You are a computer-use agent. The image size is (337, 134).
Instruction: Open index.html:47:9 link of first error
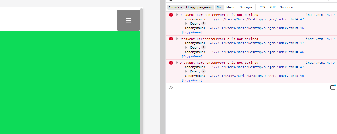coord(320,15)
